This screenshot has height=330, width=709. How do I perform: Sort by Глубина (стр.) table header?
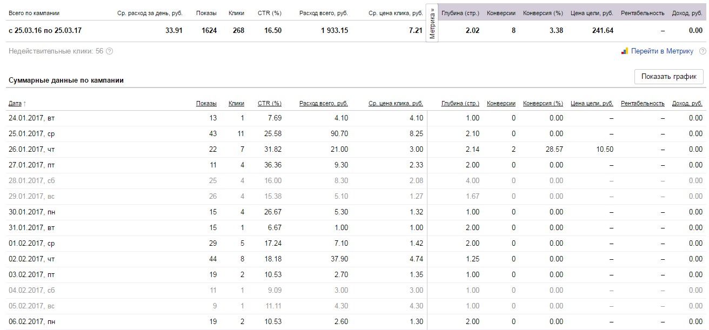(x=460, y=103)
